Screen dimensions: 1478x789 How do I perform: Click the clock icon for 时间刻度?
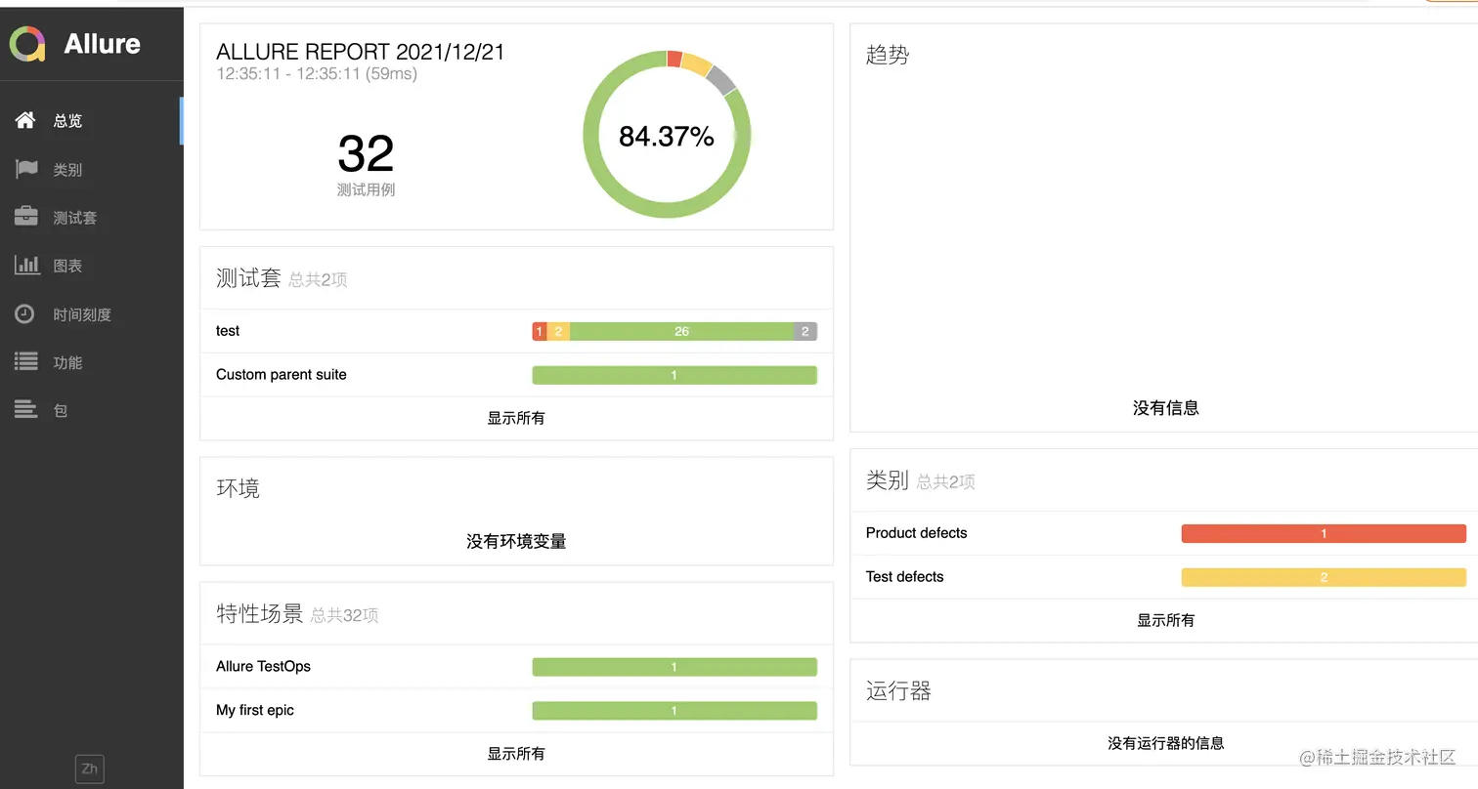[x=24, y=313]
